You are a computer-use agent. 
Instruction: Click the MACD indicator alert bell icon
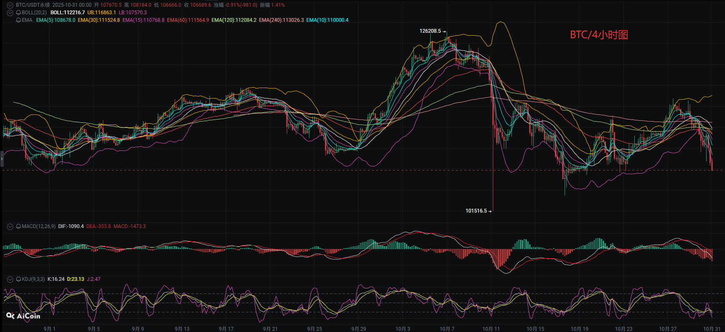coord(18,226)
